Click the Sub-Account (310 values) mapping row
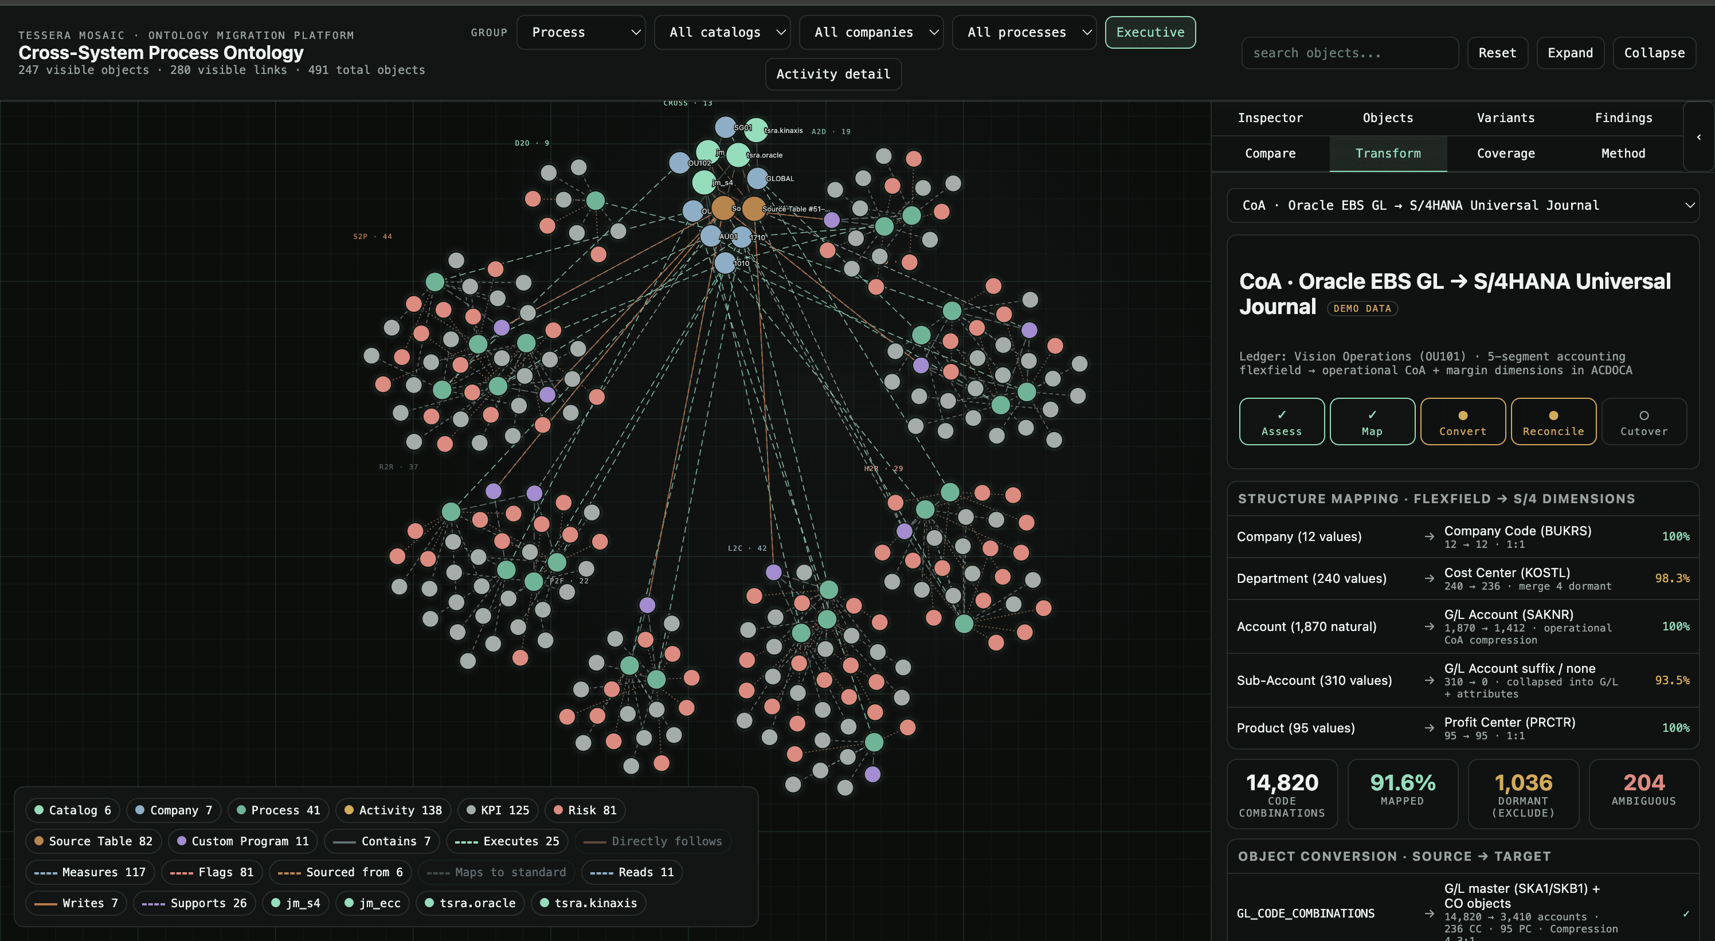 pyautogui.click(x=1463, y=680)
